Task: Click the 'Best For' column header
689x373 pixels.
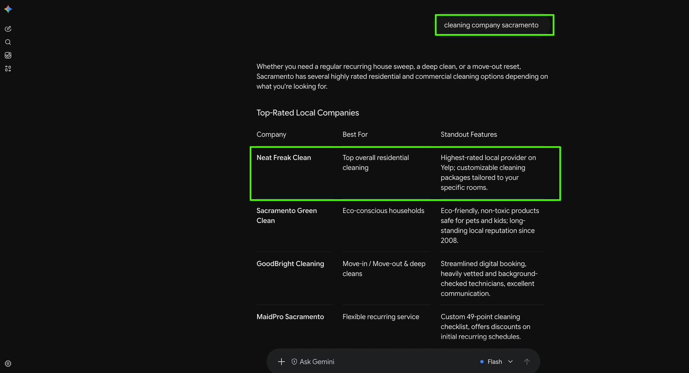Action: (x=355, y=135)
